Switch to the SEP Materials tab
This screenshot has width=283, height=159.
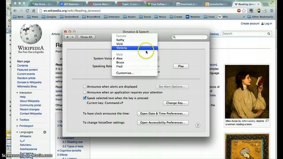72,4
